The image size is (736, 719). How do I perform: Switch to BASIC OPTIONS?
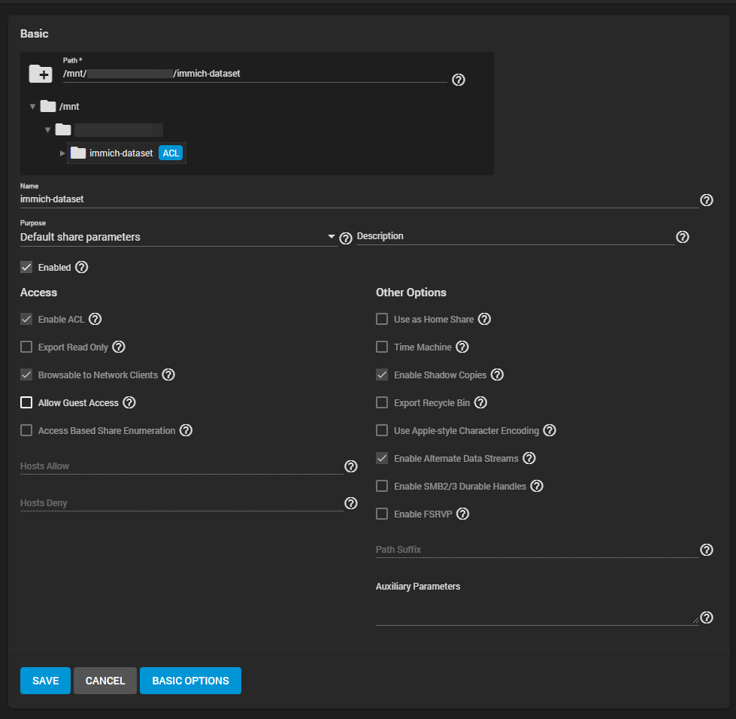pos(190,681)
